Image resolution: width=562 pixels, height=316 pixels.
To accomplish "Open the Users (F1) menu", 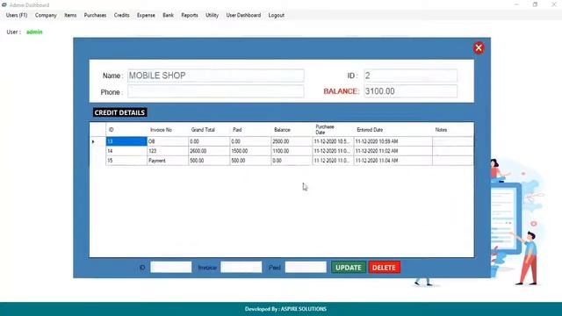I will tap(17, 16).
